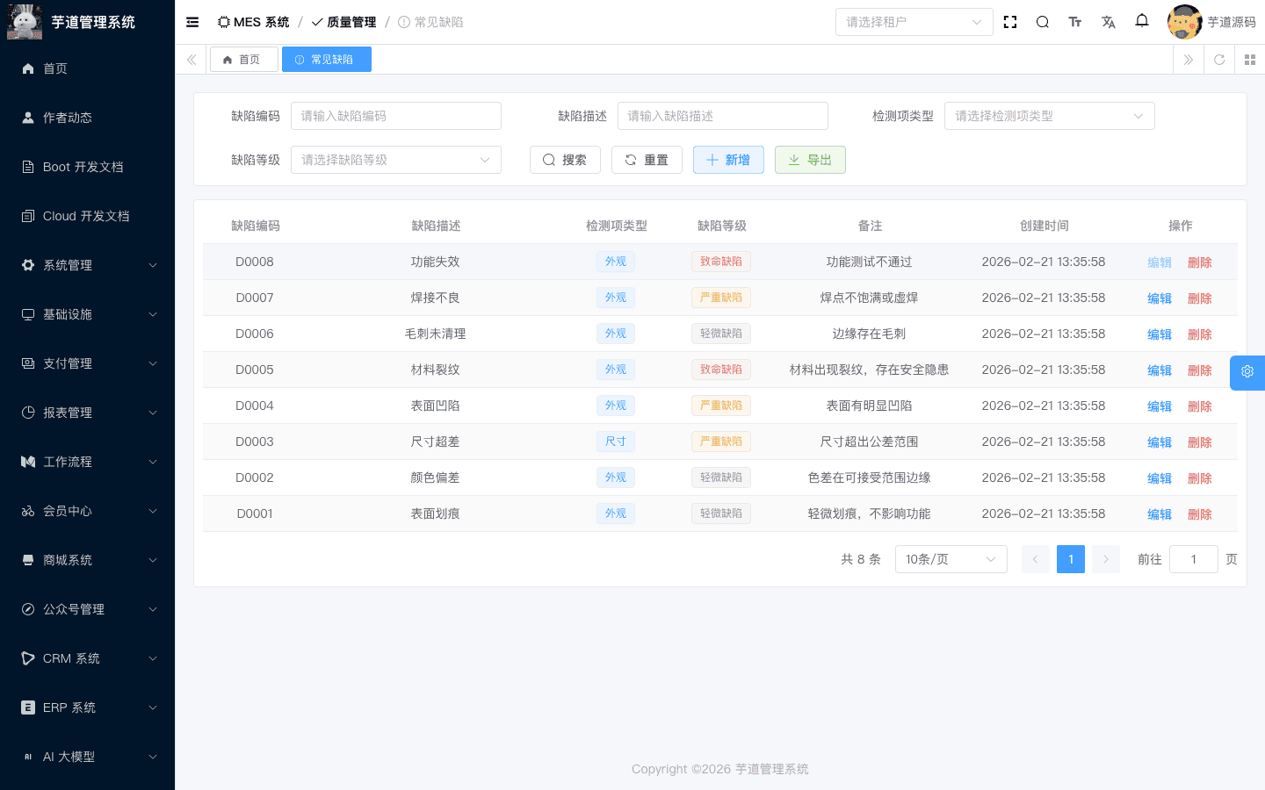The width and height of the screenshot is (1265, 790).
Task: Collapse tab list with the left double-chevron
Action: [x=191, y=60]
